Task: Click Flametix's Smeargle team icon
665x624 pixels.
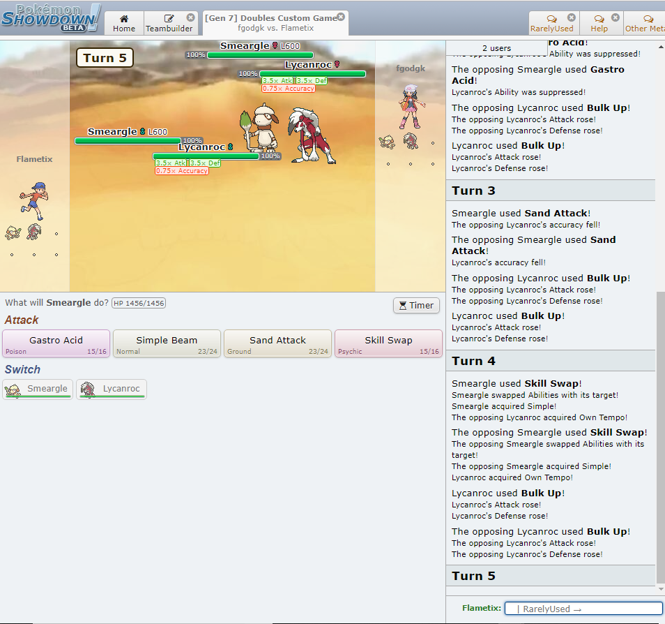Action: [x=13, y=233]
